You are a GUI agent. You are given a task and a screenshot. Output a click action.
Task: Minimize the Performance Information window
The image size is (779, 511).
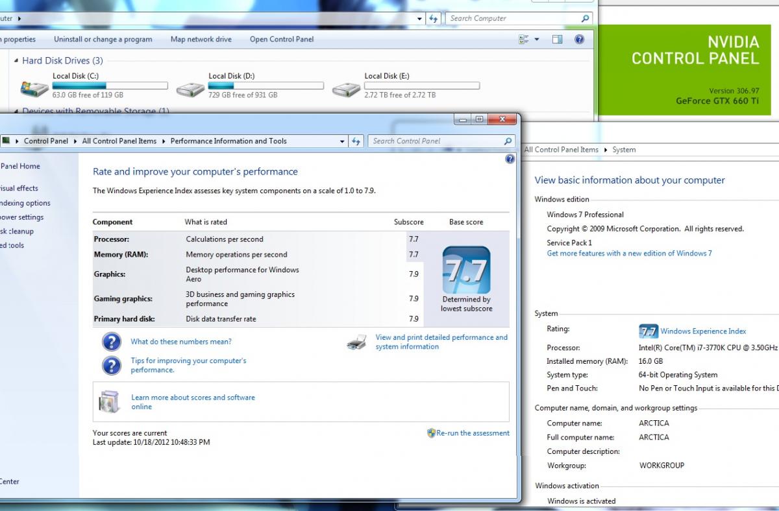[462, 119]
